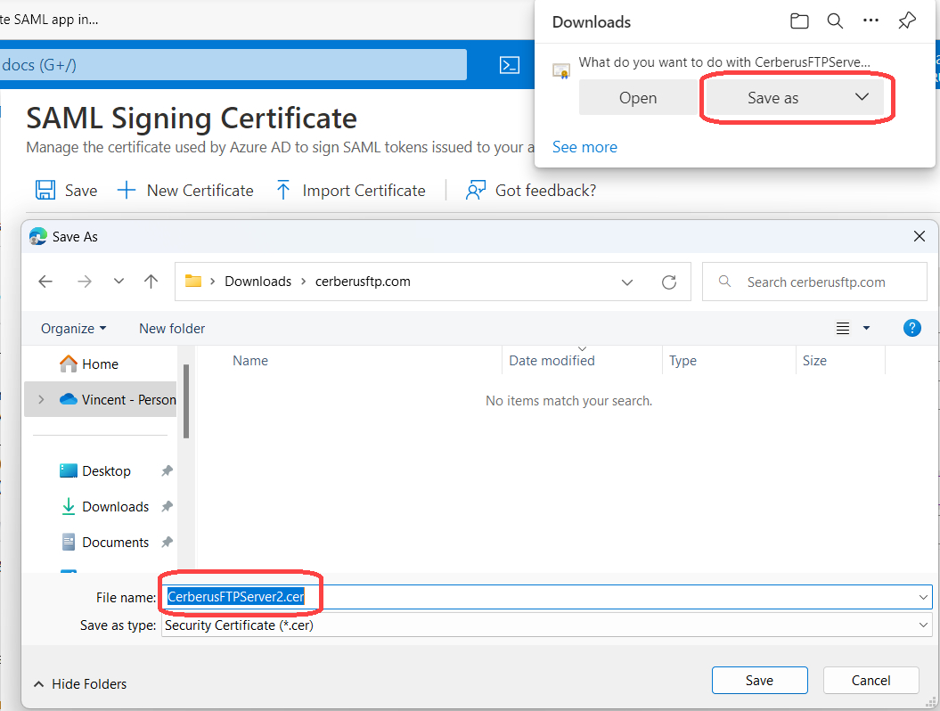Expand previous locations dropdown in address bar

pos(627,282)
